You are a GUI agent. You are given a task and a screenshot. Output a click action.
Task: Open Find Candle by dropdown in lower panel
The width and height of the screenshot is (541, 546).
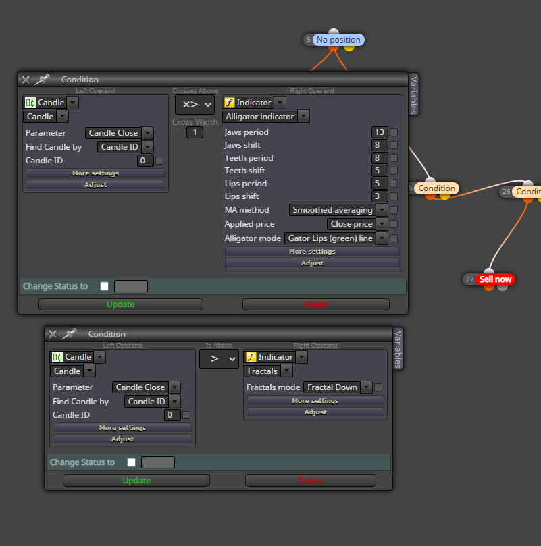click(175, 402)
